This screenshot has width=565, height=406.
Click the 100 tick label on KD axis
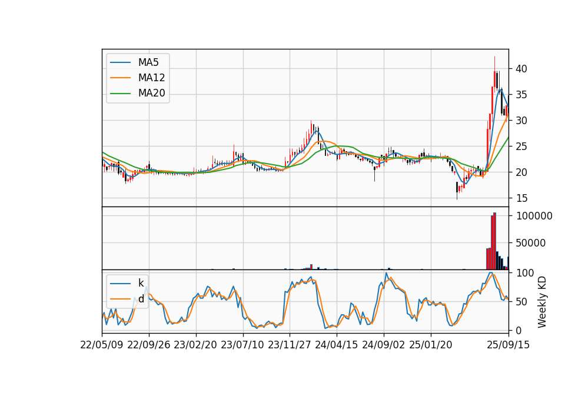524,273
